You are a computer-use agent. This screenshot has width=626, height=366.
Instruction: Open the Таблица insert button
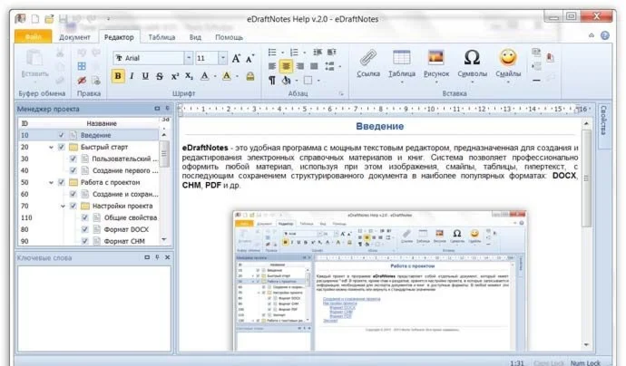pyautogui.click(x=402, y=66)
